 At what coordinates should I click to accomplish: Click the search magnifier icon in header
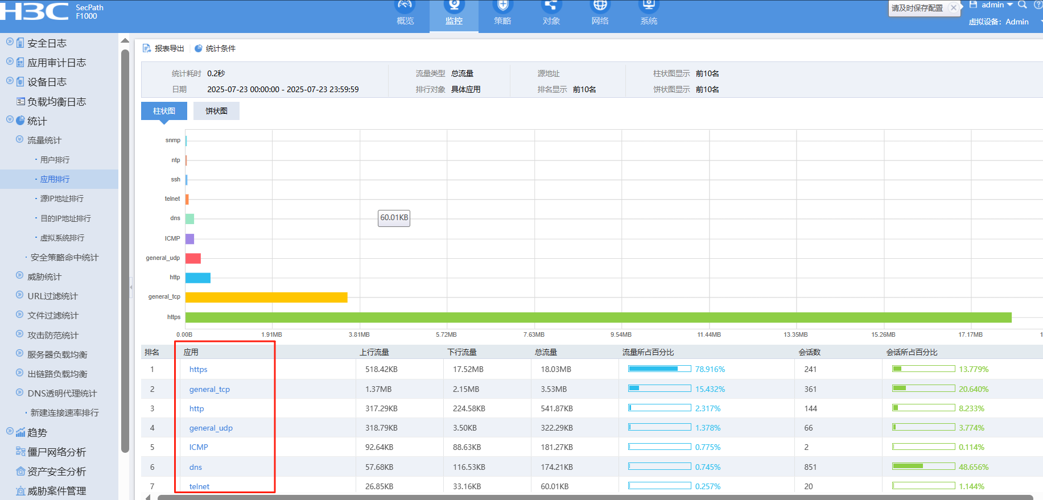tap(1022, 5)
